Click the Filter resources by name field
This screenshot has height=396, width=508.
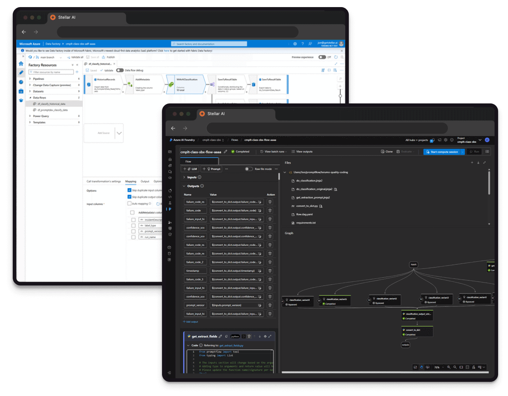[x=51, y=72]
